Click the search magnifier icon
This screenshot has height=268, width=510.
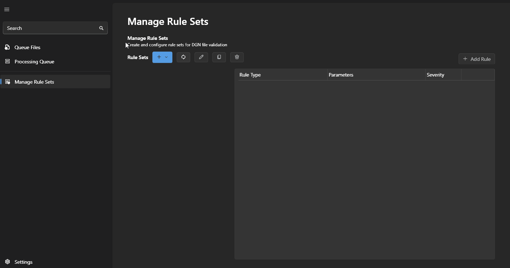coord(101,28)
